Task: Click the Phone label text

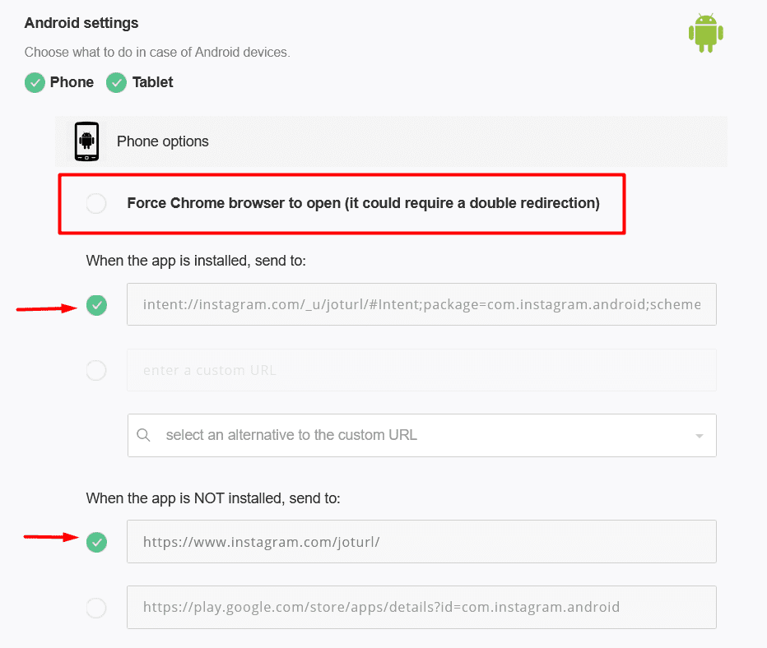Action: point(72,82)
